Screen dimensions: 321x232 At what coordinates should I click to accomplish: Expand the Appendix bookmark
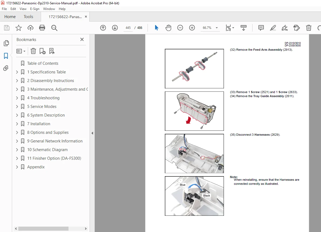17,167
